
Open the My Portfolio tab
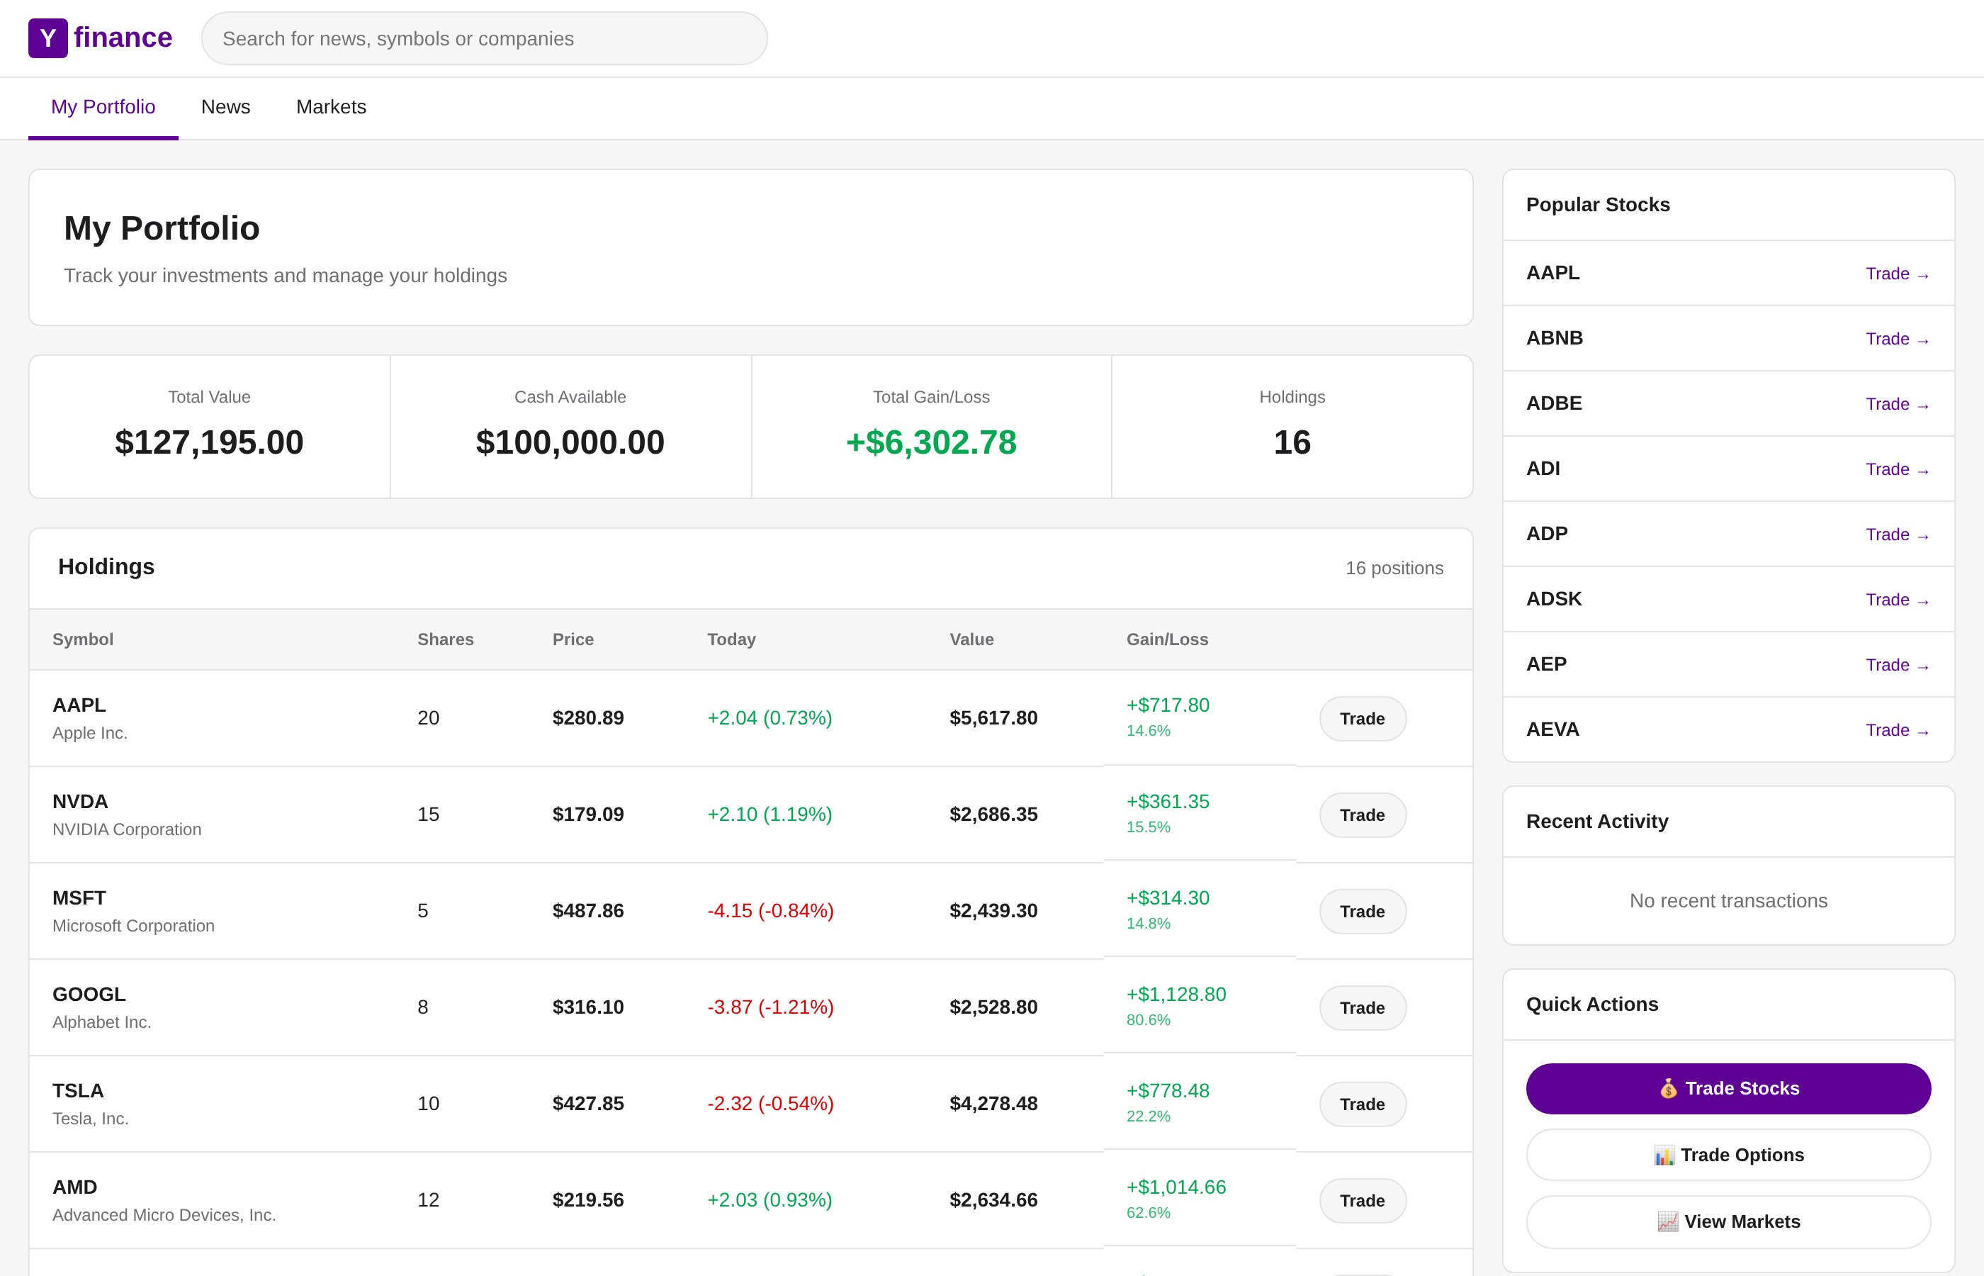click(x=103, y=107)
